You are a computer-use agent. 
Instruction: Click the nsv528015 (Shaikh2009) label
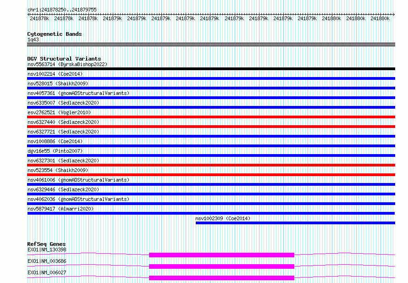58,83
